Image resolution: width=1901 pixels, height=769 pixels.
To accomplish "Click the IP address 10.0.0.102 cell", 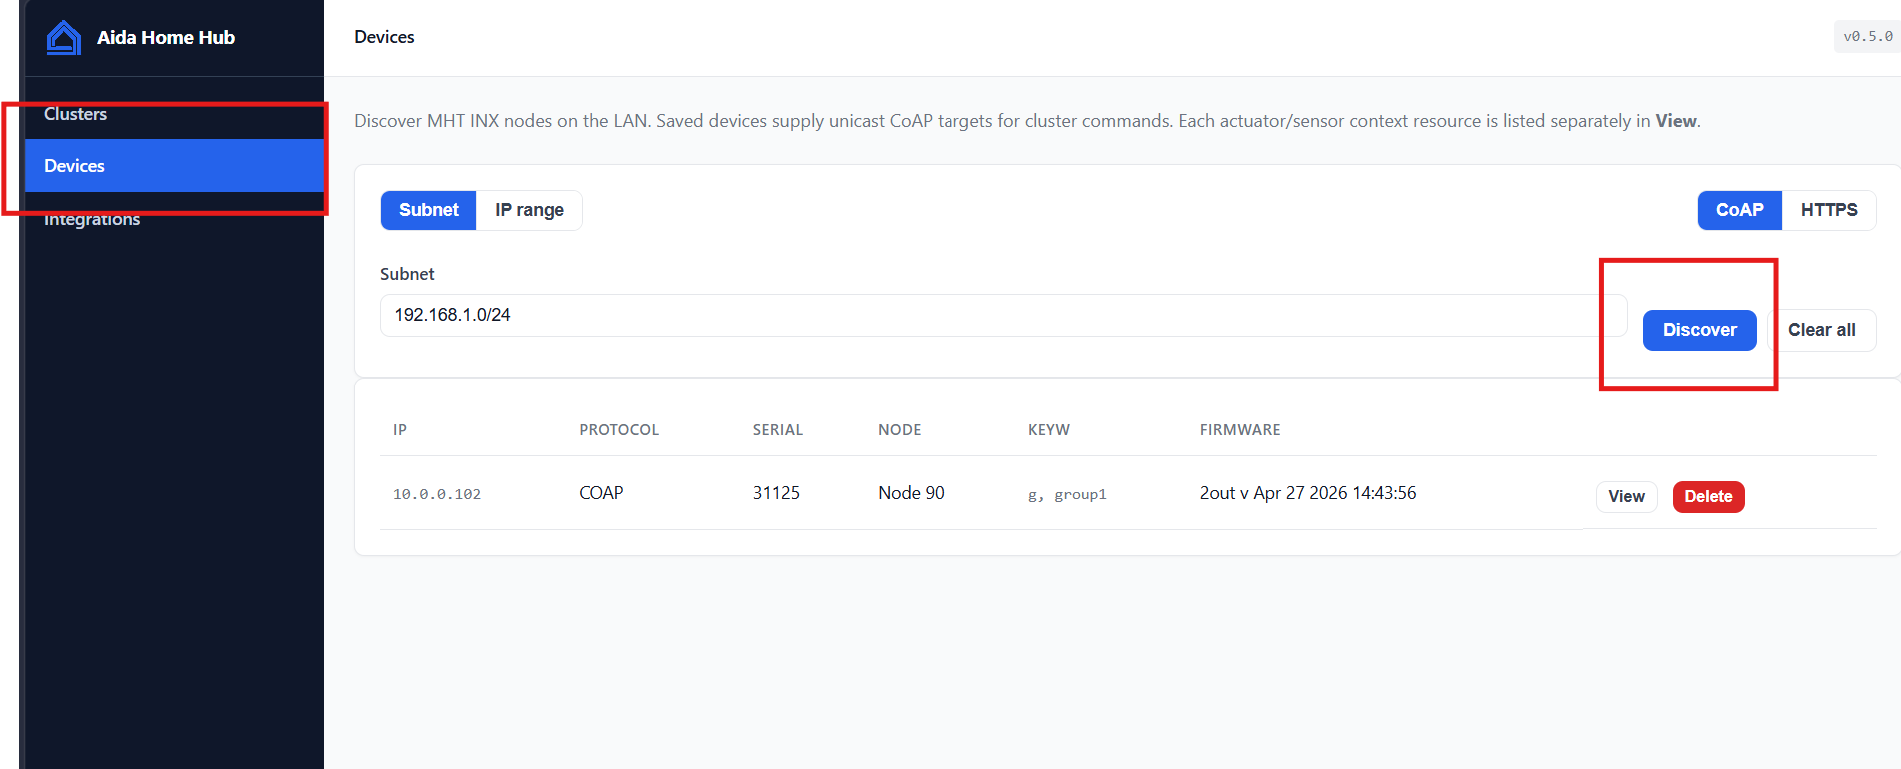I will click(x=437, y=494).
